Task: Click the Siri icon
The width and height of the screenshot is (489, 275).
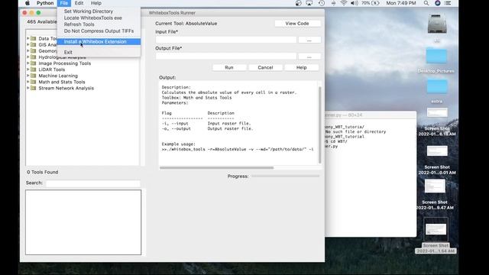Action: [438, 3]
